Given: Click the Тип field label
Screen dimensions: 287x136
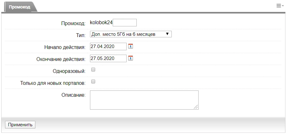Looking at the screenshot, I should coord(81,35).
